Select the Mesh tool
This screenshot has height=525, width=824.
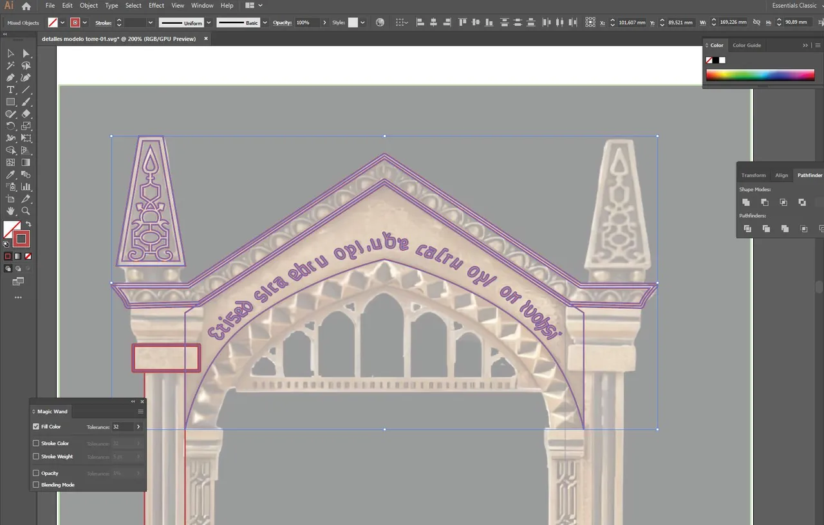pyautogui.click(x=11, y=163)
